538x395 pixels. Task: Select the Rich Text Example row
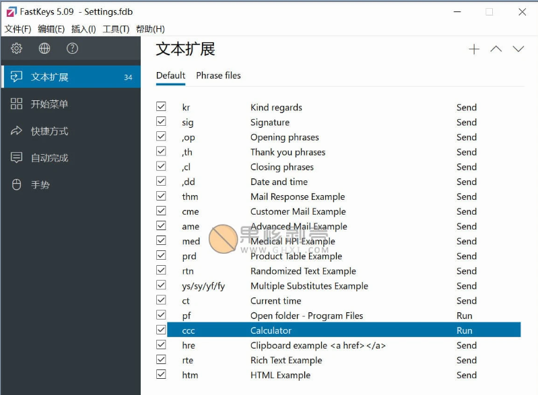pyautogui.click(x=344, y=360)
